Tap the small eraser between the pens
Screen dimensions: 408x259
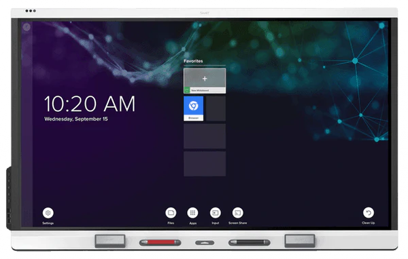[x=205, y=243]
